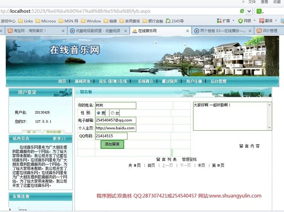The width and height of the screenshot is (284, 212).
Task: Click the 翻译 translate icon
Action: coord(262,21)
